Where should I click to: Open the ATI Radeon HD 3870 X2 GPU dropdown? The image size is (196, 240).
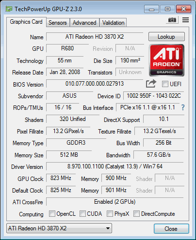click(59, 228)
